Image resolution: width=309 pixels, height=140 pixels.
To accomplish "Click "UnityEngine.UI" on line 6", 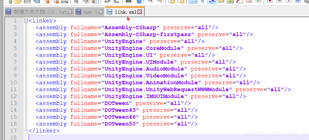I will coord(129,55).
